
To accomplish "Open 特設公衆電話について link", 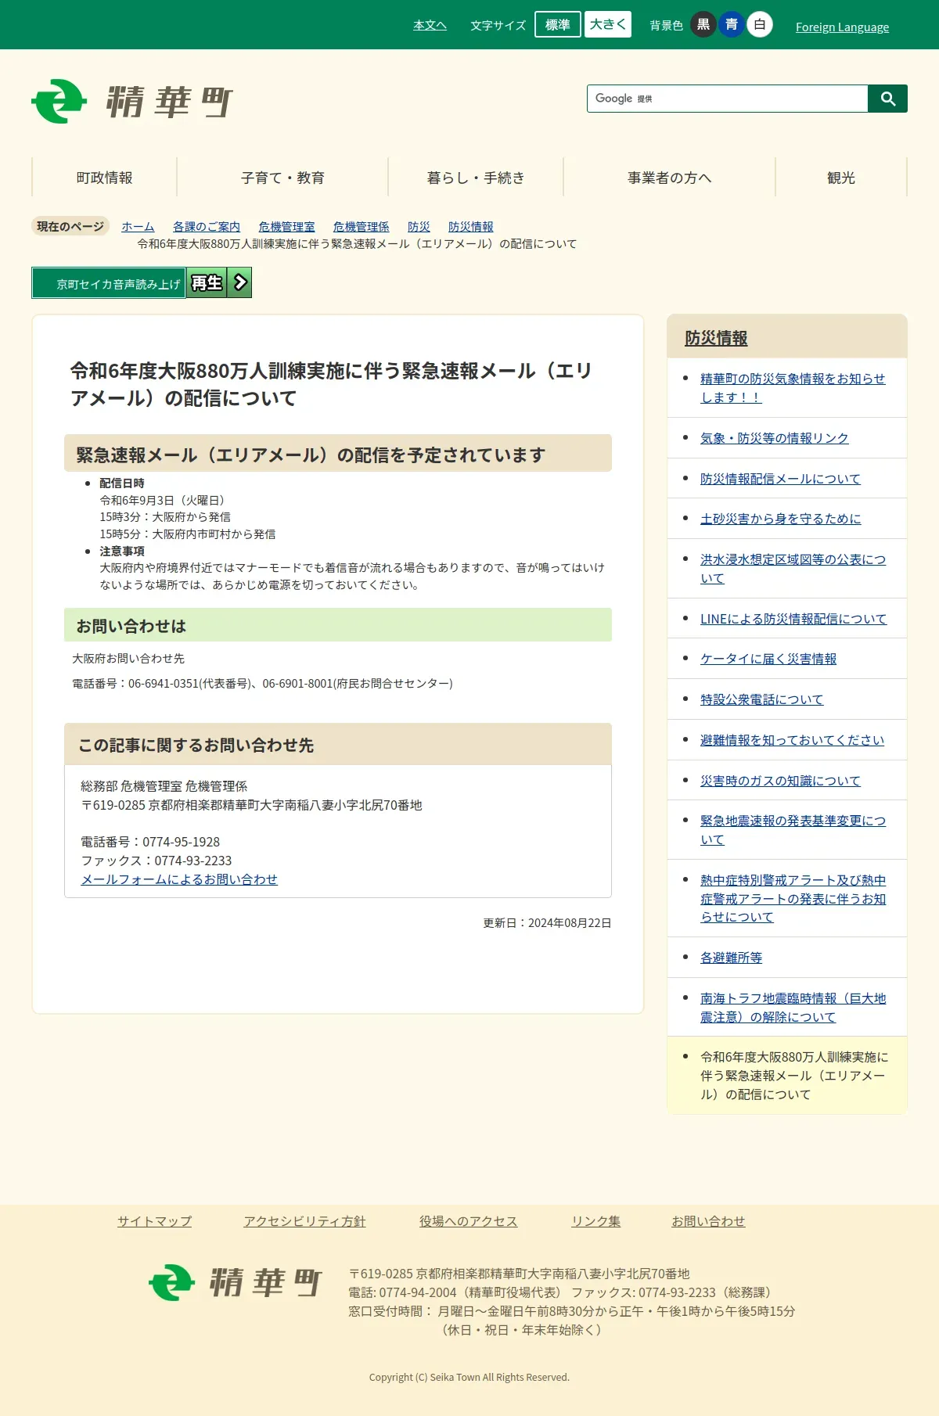I will point(761,699).
